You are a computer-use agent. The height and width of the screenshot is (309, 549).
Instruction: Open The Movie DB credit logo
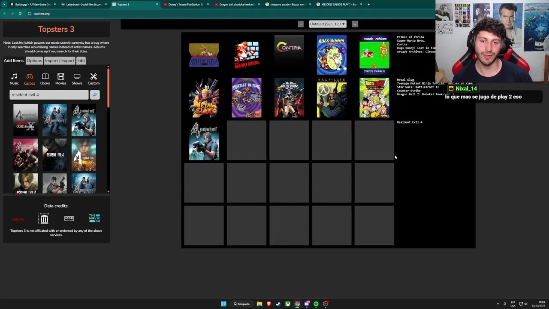(x=94, y=218)
